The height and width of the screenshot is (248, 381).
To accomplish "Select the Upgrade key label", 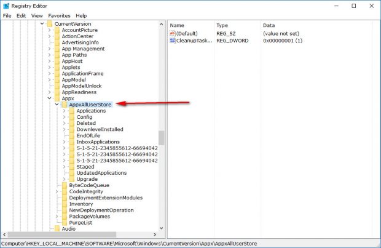I will pos(87,179).
